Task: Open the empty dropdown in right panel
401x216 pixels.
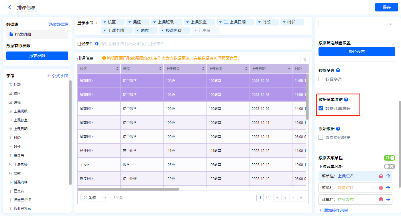Action: coord(357,24)
